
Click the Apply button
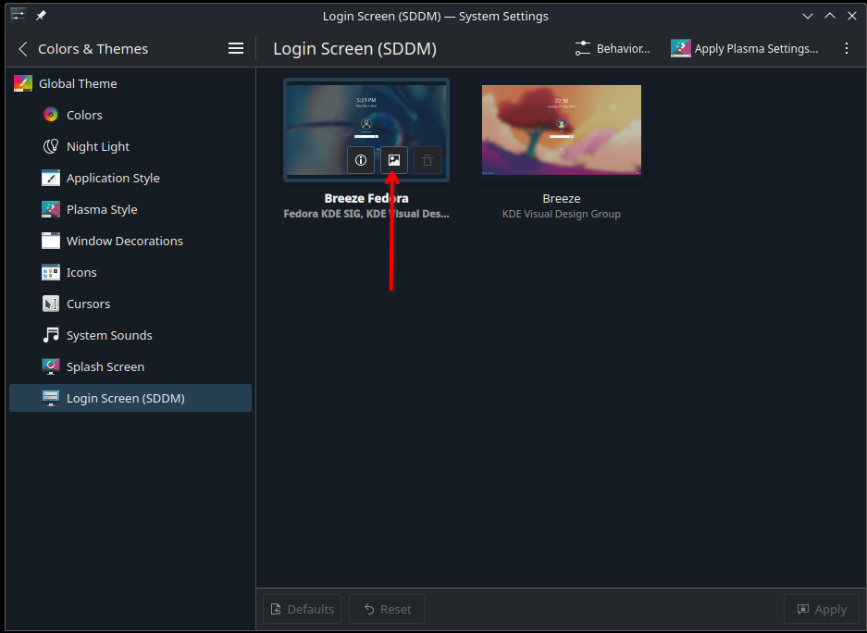tap(823, 609)
